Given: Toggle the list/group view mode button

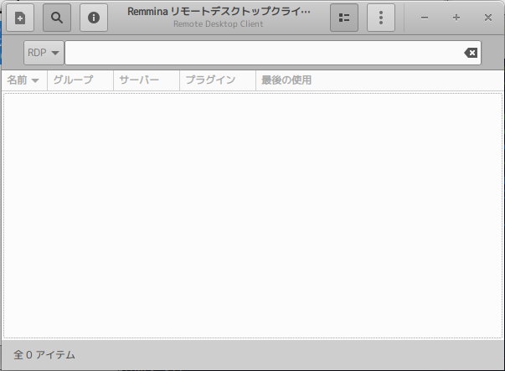Looking at the screenshot, I should point(344,18).
